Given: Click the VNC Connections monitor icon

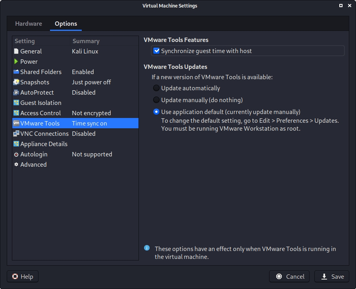Looking at the screenshot, I should (16, 134).
